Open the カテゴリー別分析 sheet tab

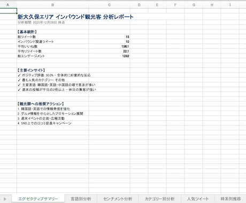[159, 199]
